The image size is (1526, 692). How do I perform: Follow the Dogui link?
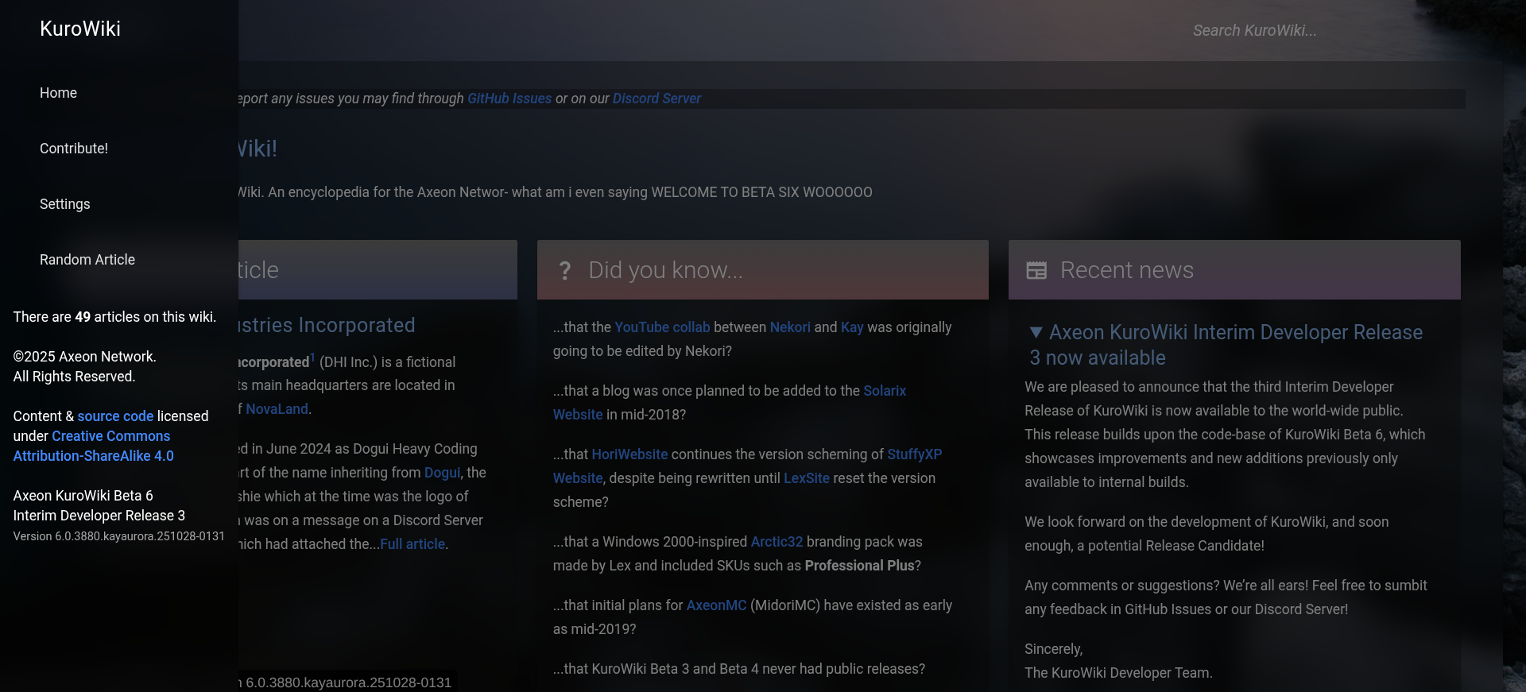[x=442, y=473]
